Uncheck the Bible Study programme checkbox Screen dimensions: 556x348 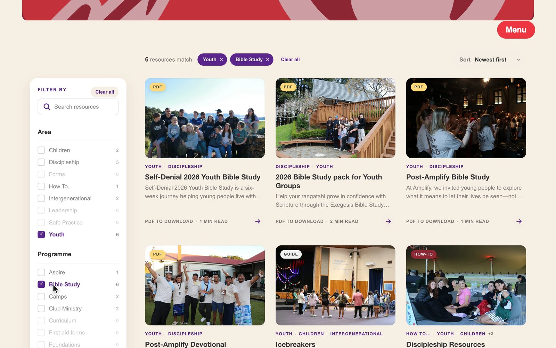[41, 284]
